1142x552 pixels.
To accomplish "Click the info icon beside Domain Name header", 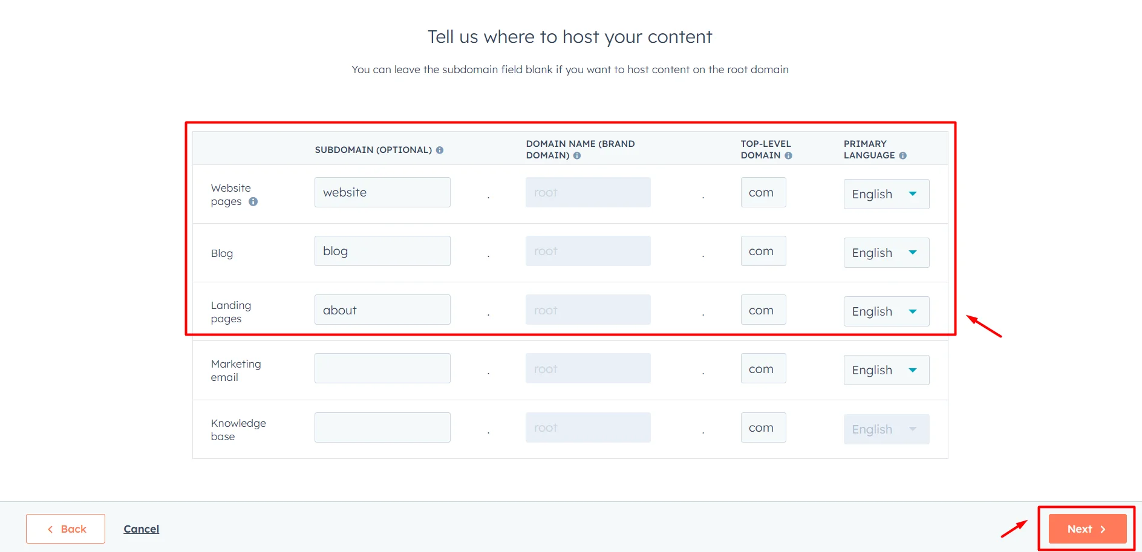I will [x=576, y=155].
